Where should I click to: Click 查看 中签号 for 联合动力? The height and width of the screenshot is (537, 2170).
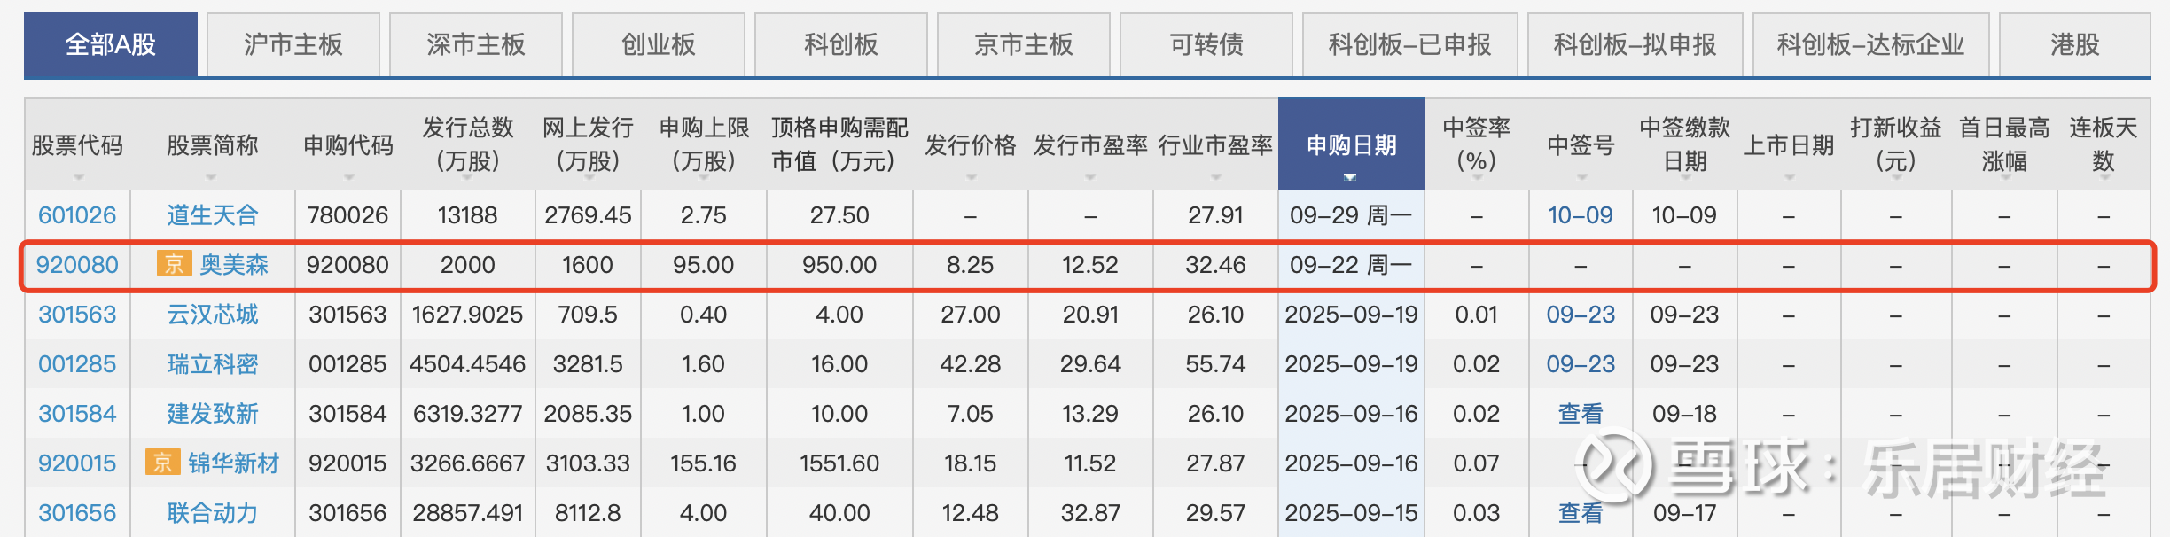(x=1581, y=513)
